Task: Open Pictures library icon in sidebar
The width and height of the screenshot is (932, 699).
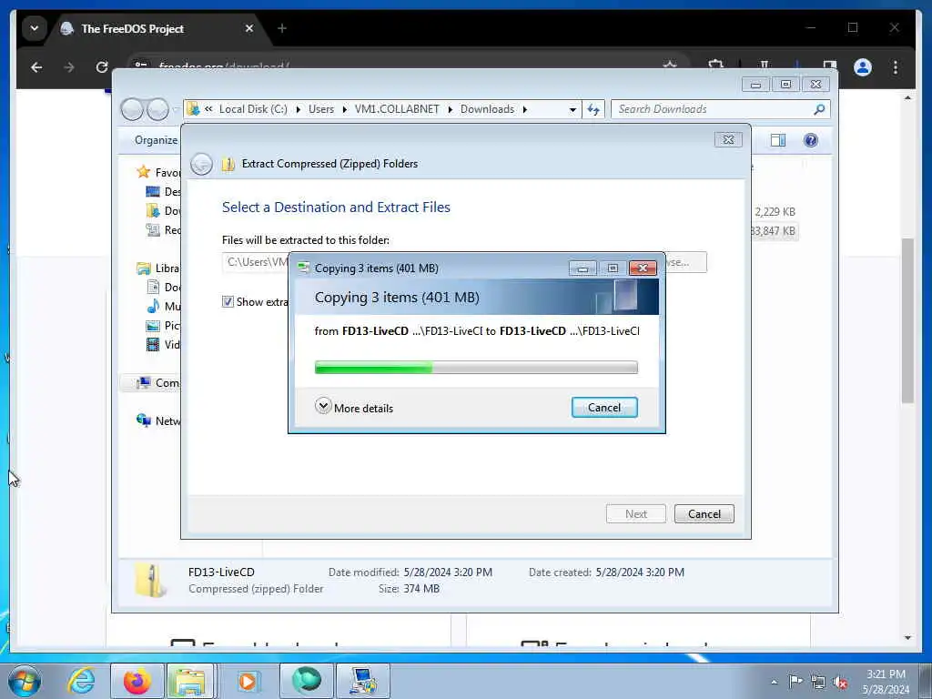Action: point(153,325)
